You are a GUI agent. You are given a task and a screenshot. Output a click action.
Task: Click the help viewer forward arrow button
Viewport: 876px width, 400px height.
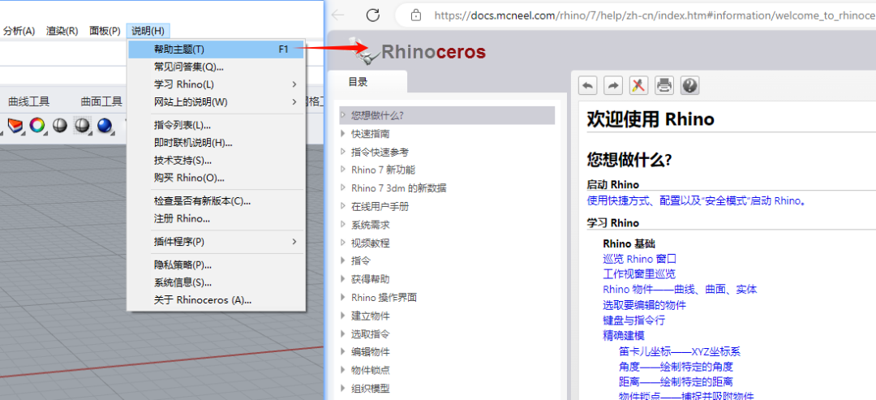tap(613, 85)
